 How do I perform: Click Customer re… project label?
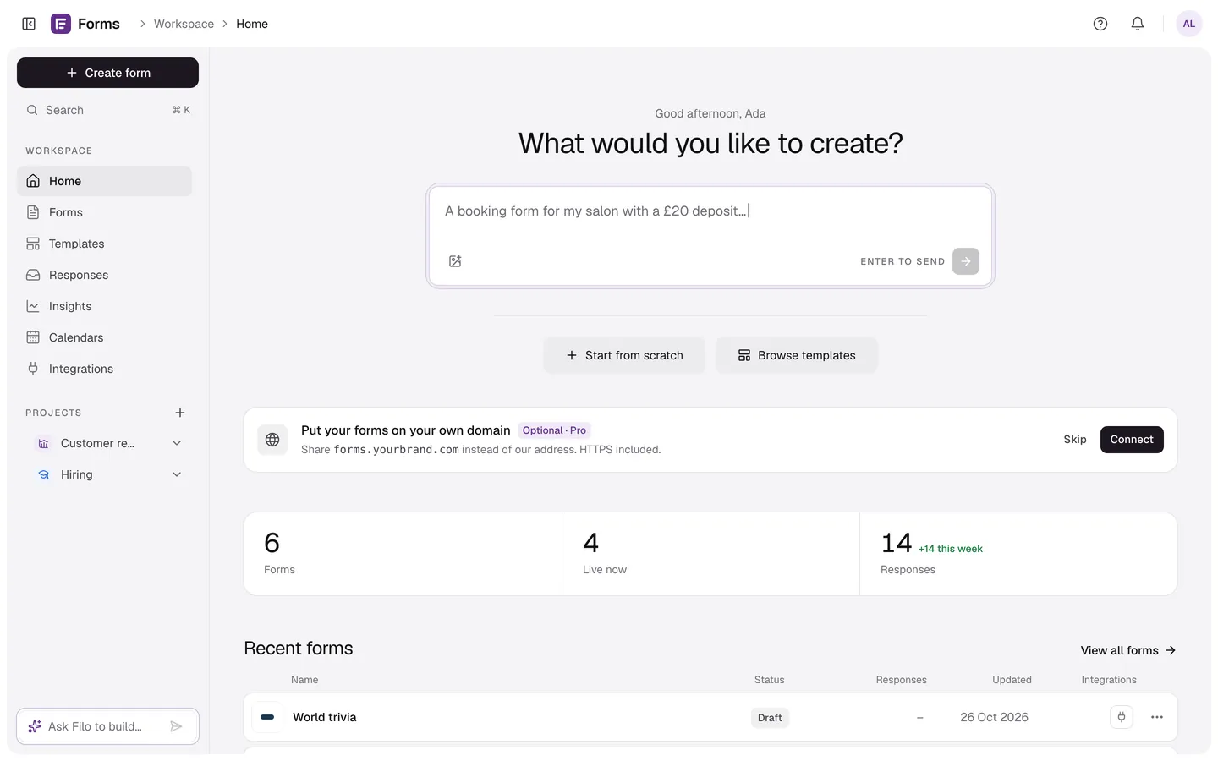pos(97,443)
